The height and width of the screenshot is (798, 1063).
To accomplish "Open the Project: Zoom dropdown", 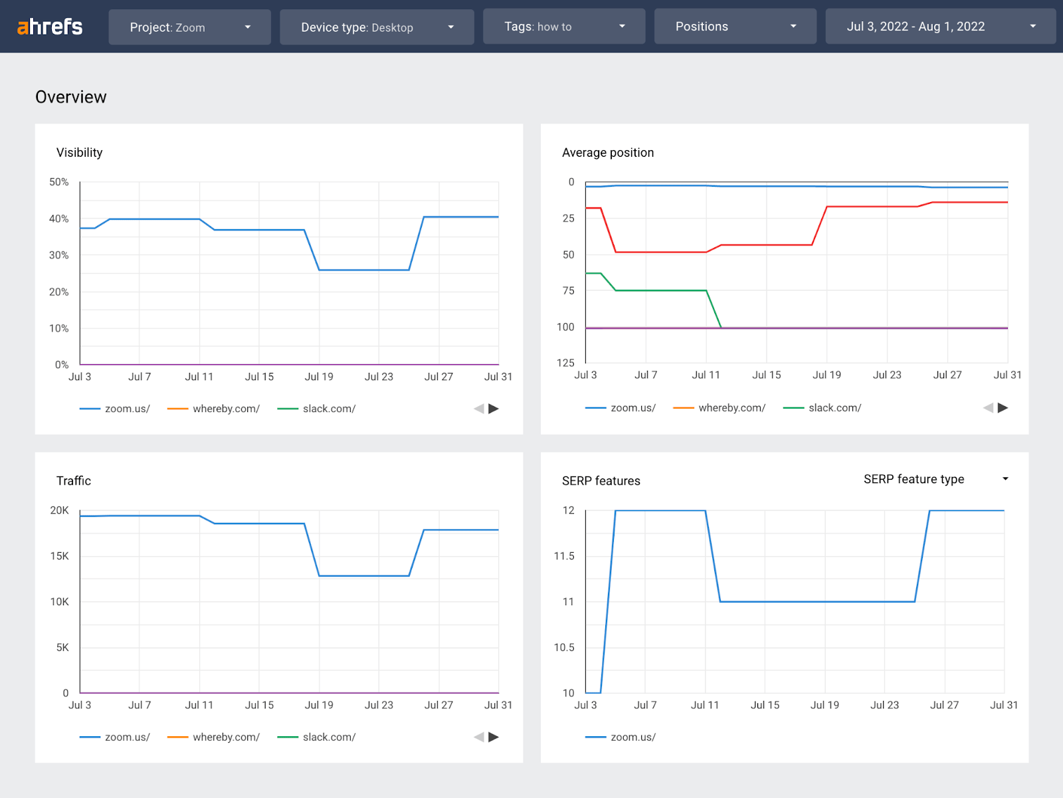I will tap(190, 27).
